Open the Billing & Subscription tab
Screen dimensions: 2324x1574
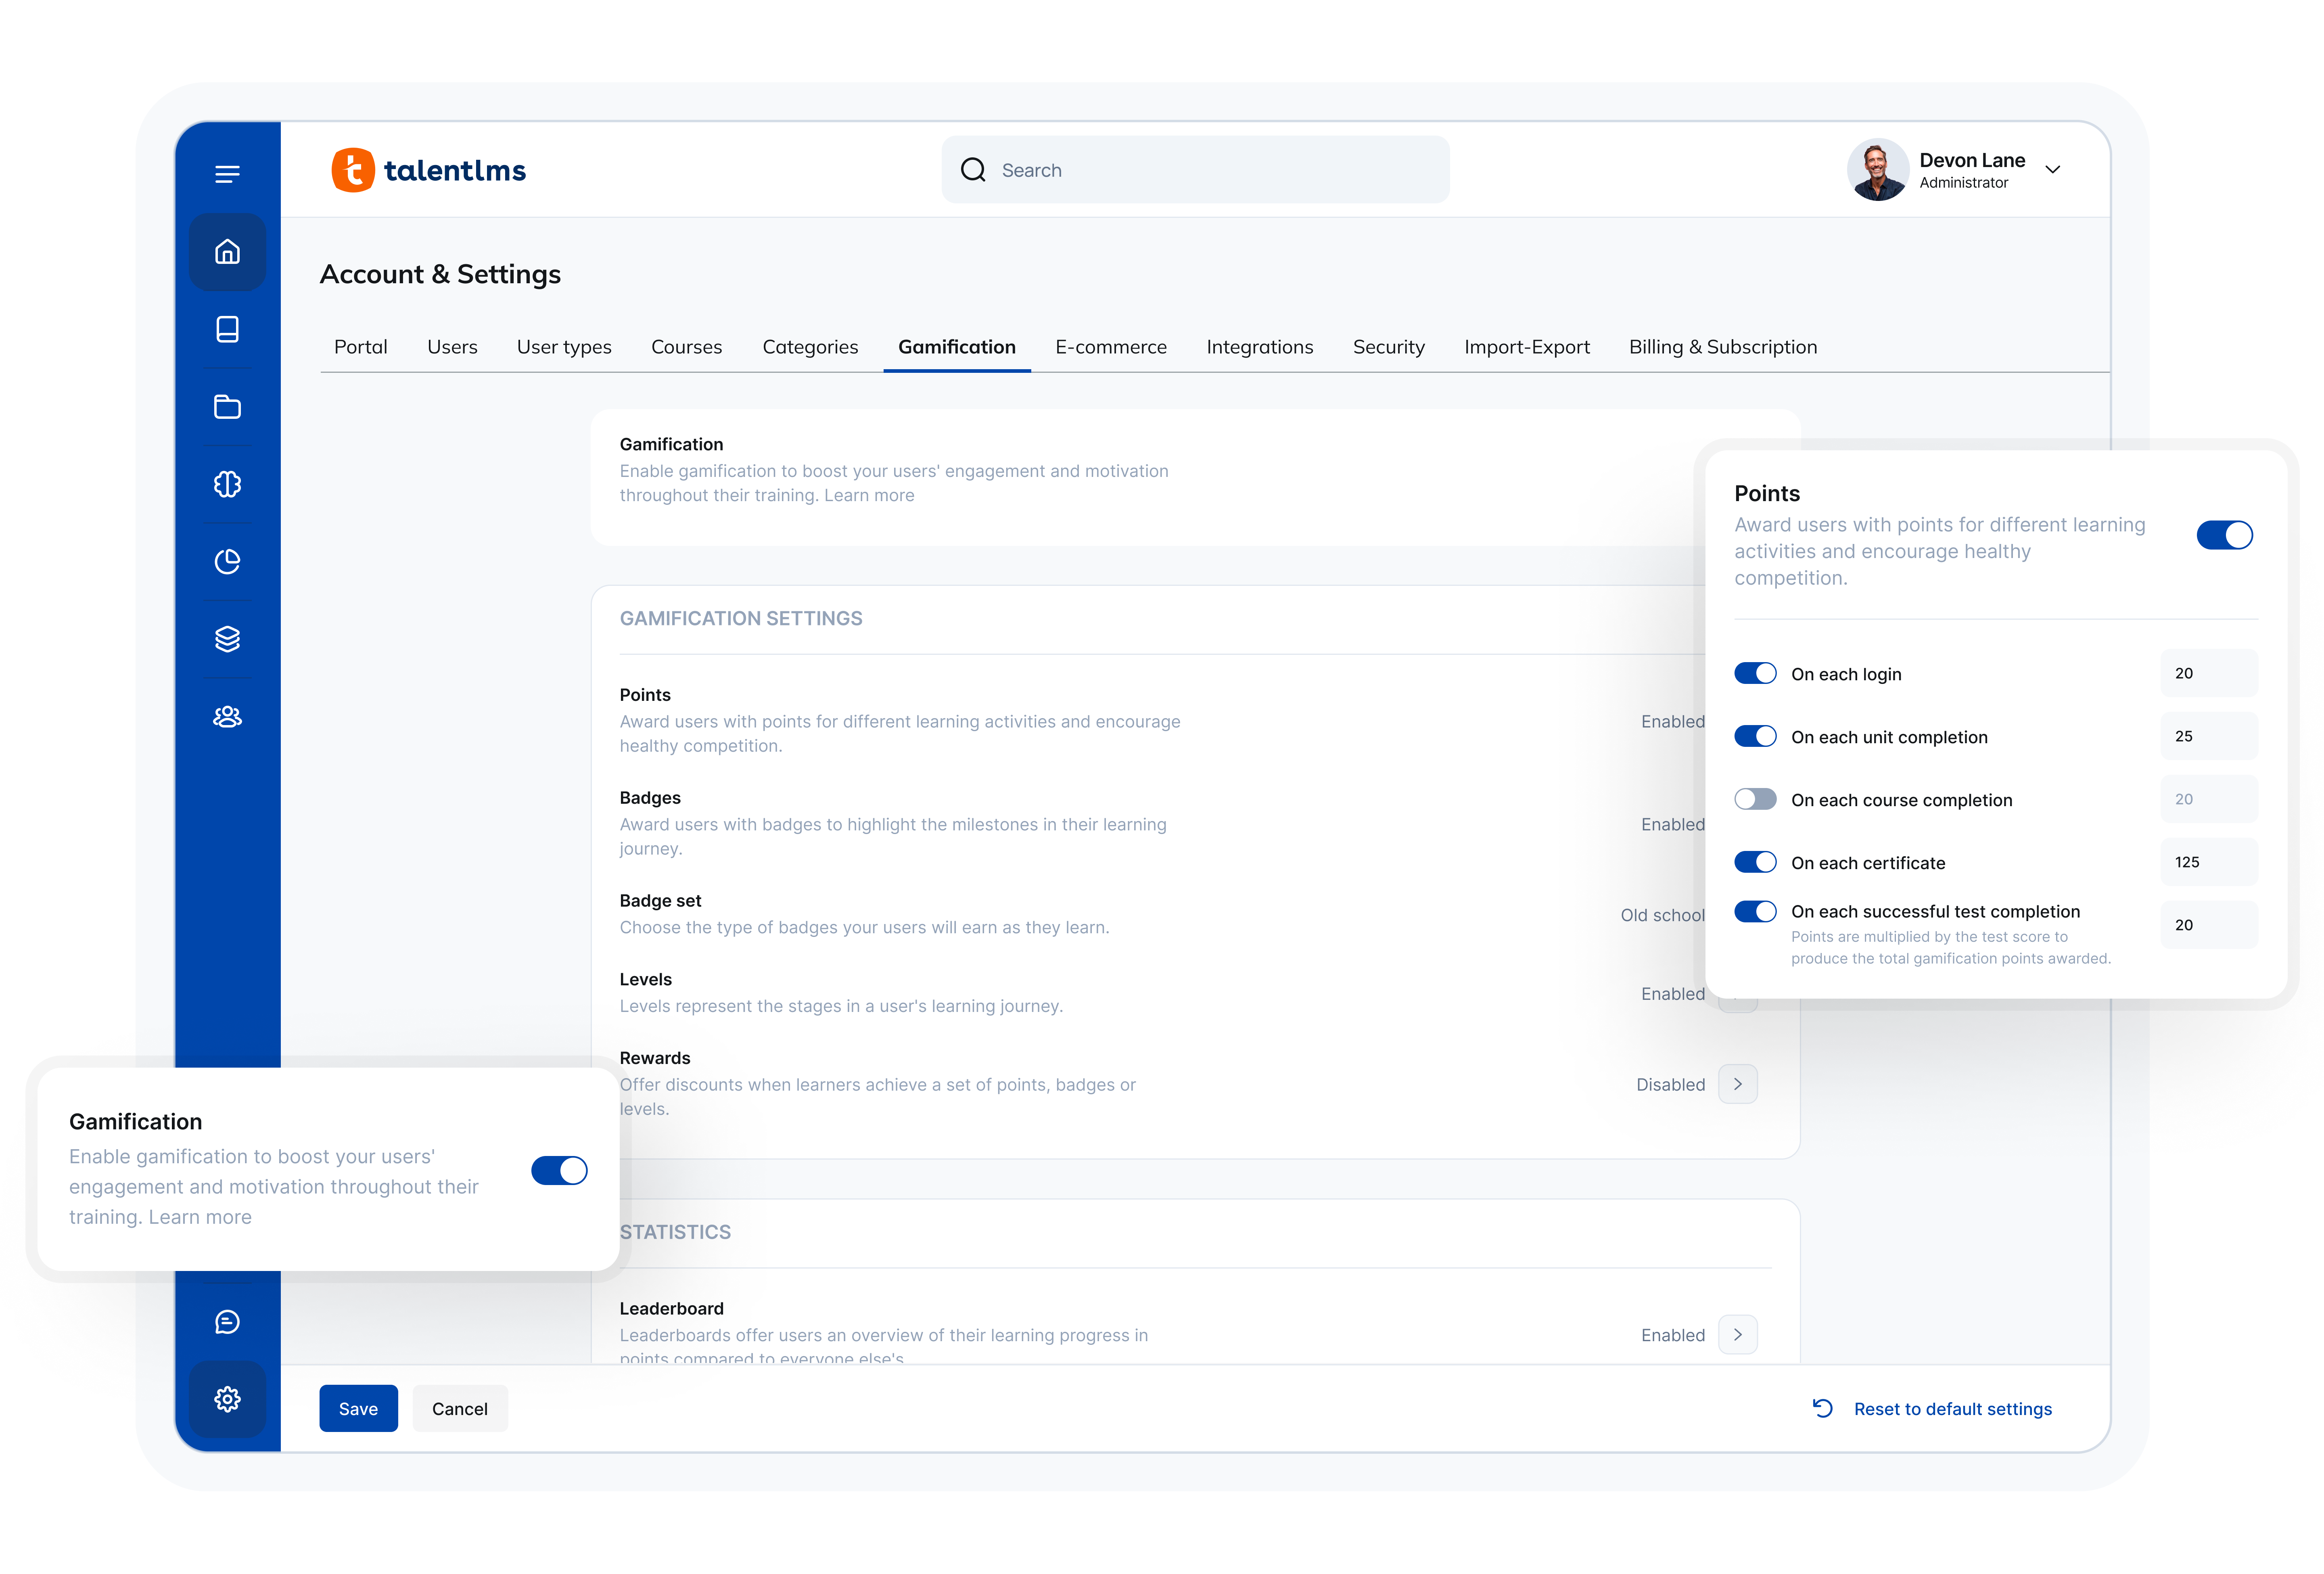point(1723,347)
